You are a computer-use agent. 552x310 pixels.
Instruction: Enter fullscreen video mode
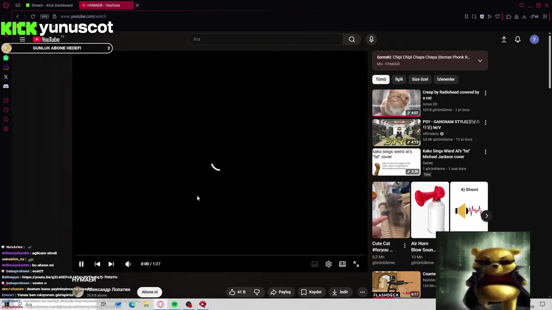(356, 264)
